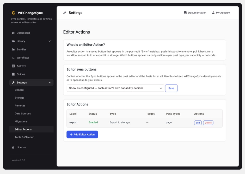Screen dimensions: 245x174
Task: Select the Remotes settings submenu item
Action: pos(31,106)
